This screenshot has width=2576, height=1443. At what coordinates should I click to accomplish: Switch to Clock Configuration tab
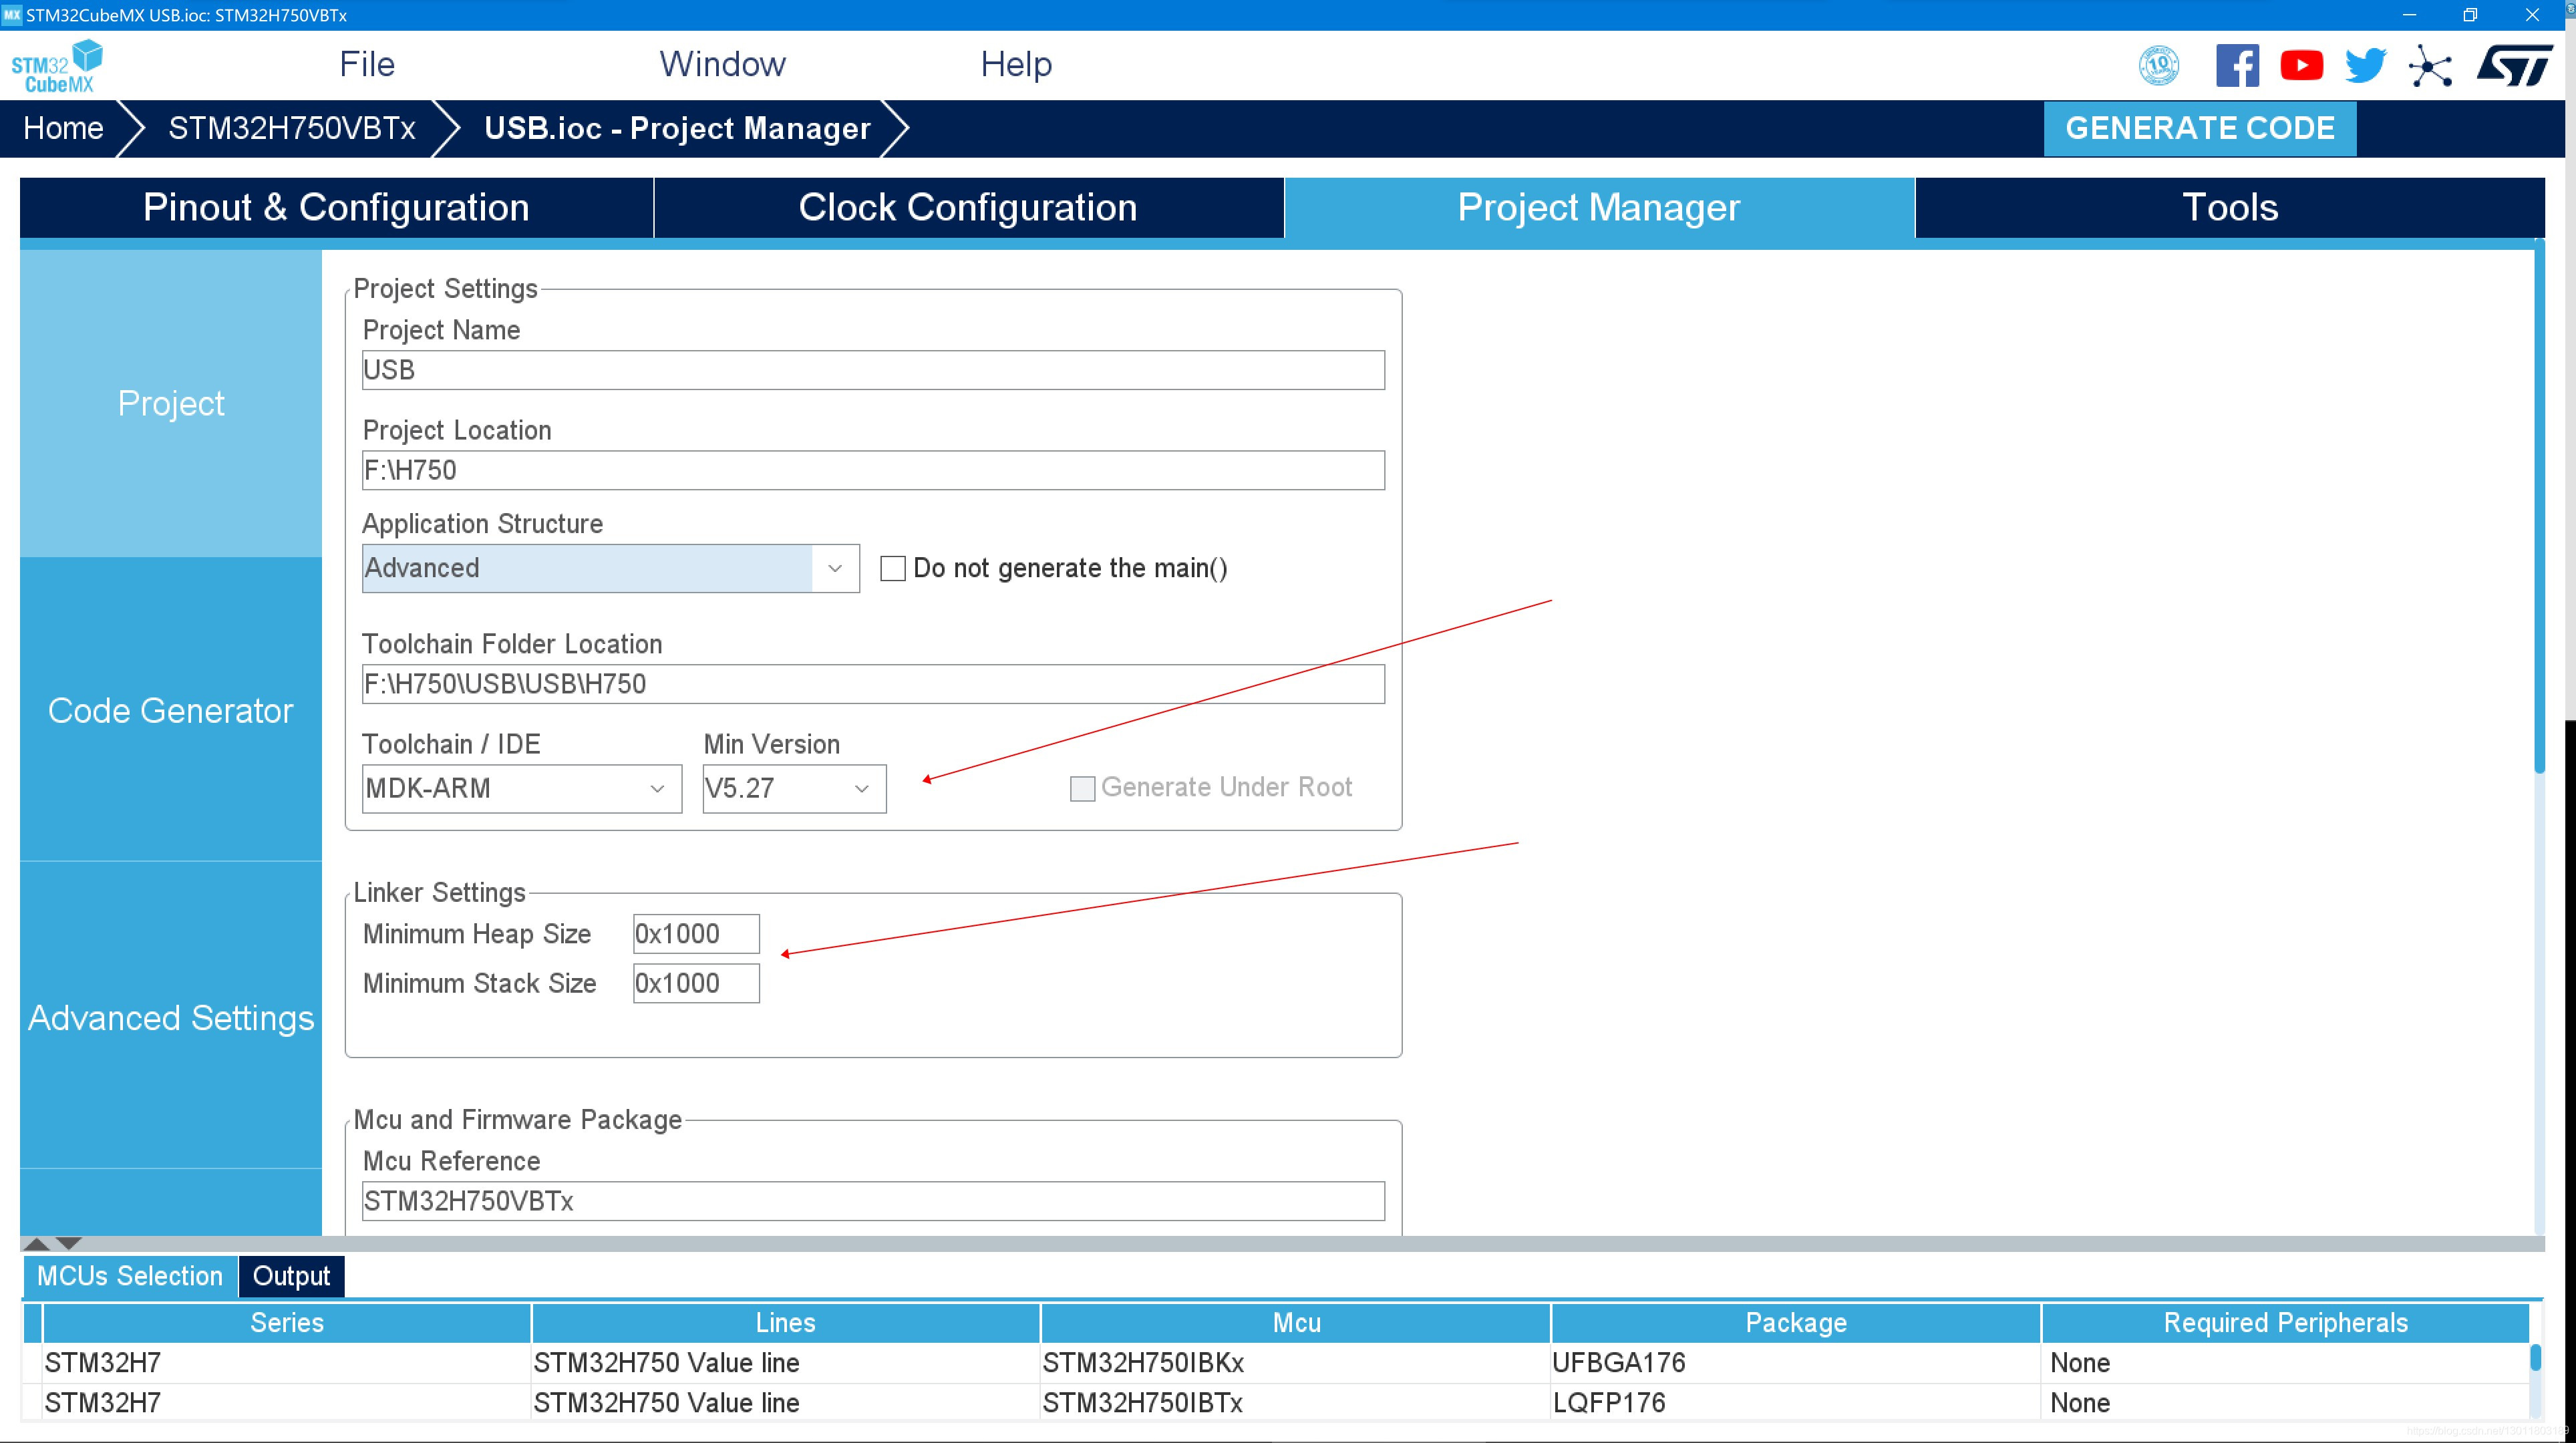pyautogui.click(x=968, y=207)
